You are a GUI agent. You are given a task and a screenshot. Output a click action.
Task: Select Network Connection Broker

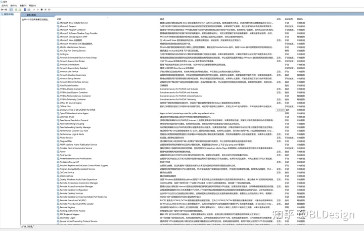72,61
